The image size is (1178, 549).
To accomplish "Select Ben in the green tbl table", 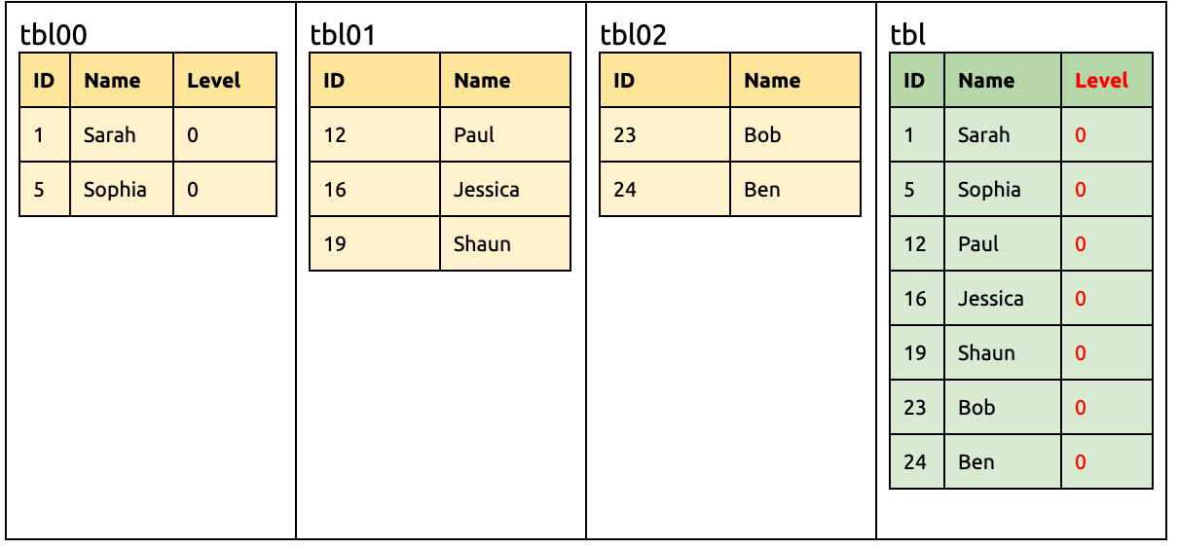I will pos(976,462).
